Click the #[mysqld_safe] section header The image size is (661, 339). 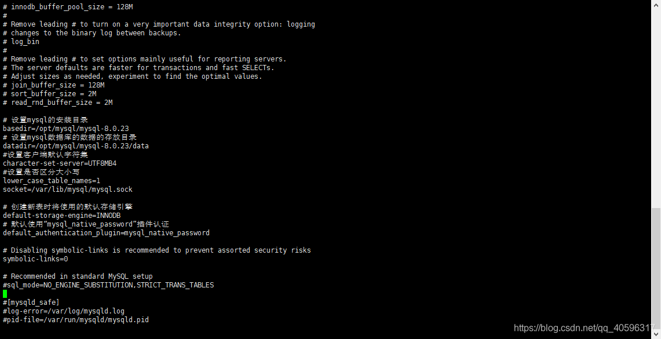31,302
